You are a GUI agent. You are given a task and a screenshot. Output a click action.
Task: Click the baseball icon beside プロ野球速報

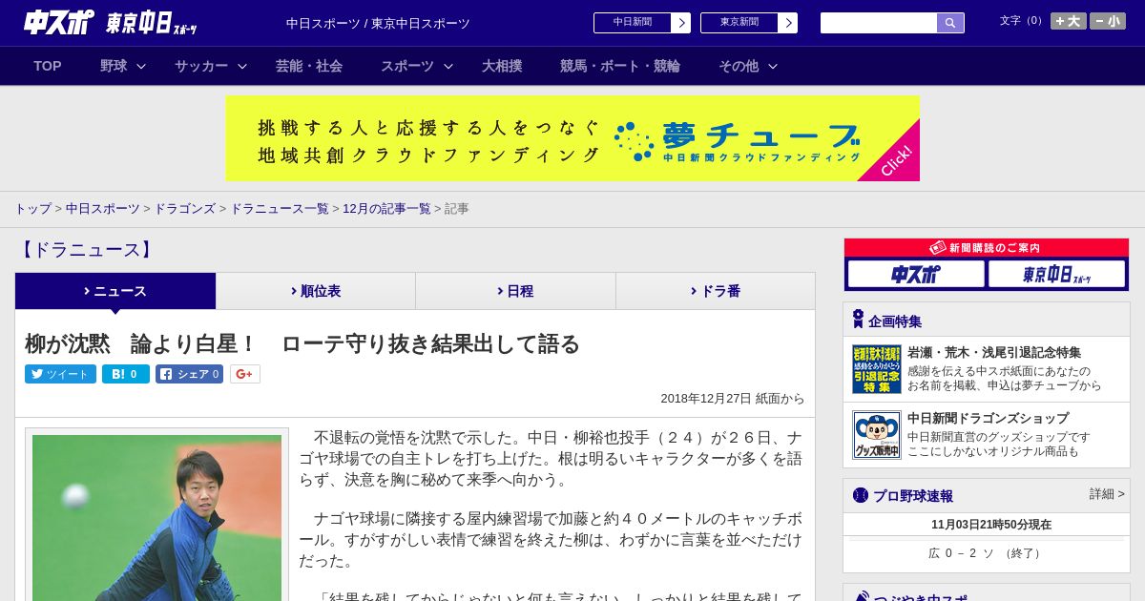861,495
